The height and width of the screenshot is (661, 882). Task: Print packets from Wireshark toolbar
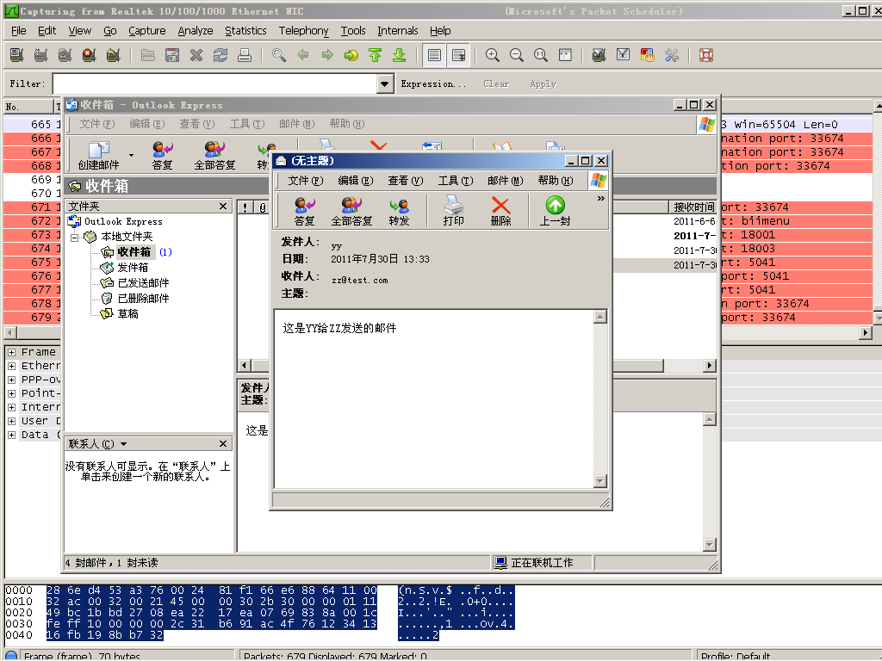245,55
